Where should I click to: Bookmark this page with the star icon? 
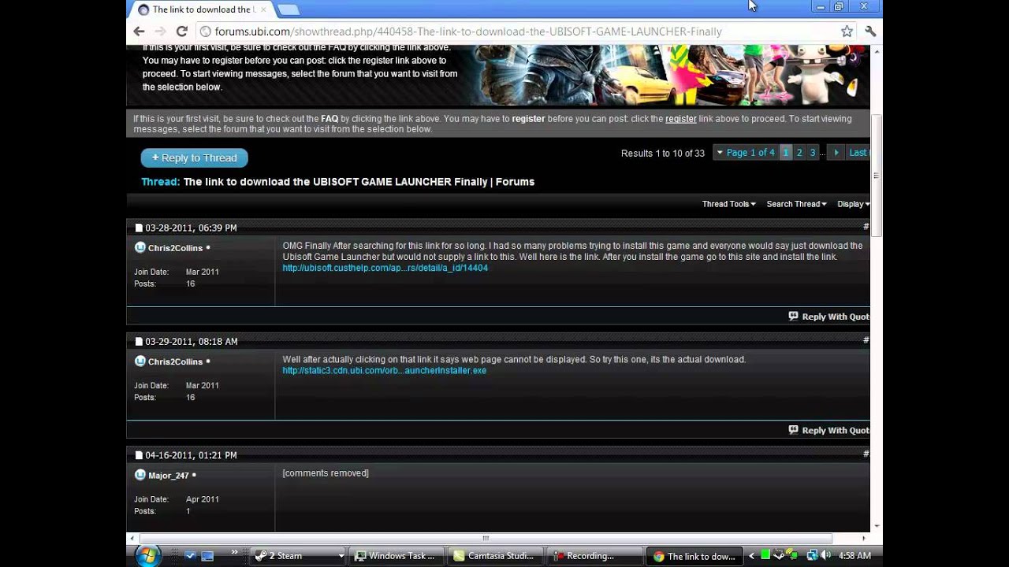[x=847, y=31]
